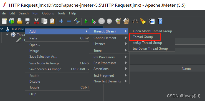Collapse the Test Plan tree node

[2, 29]
